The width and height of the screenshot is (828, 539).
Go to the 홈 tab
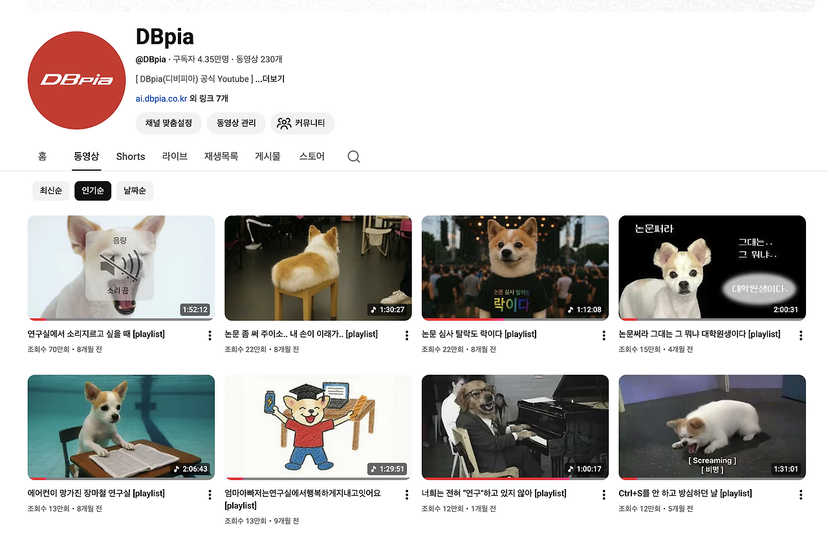tap(42, 157)
